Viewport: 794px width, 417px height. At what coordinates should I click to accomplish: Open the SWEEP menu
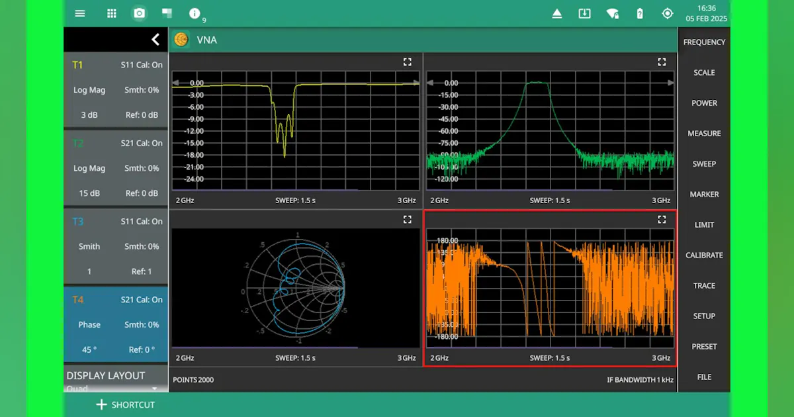(x=704, y=163)
